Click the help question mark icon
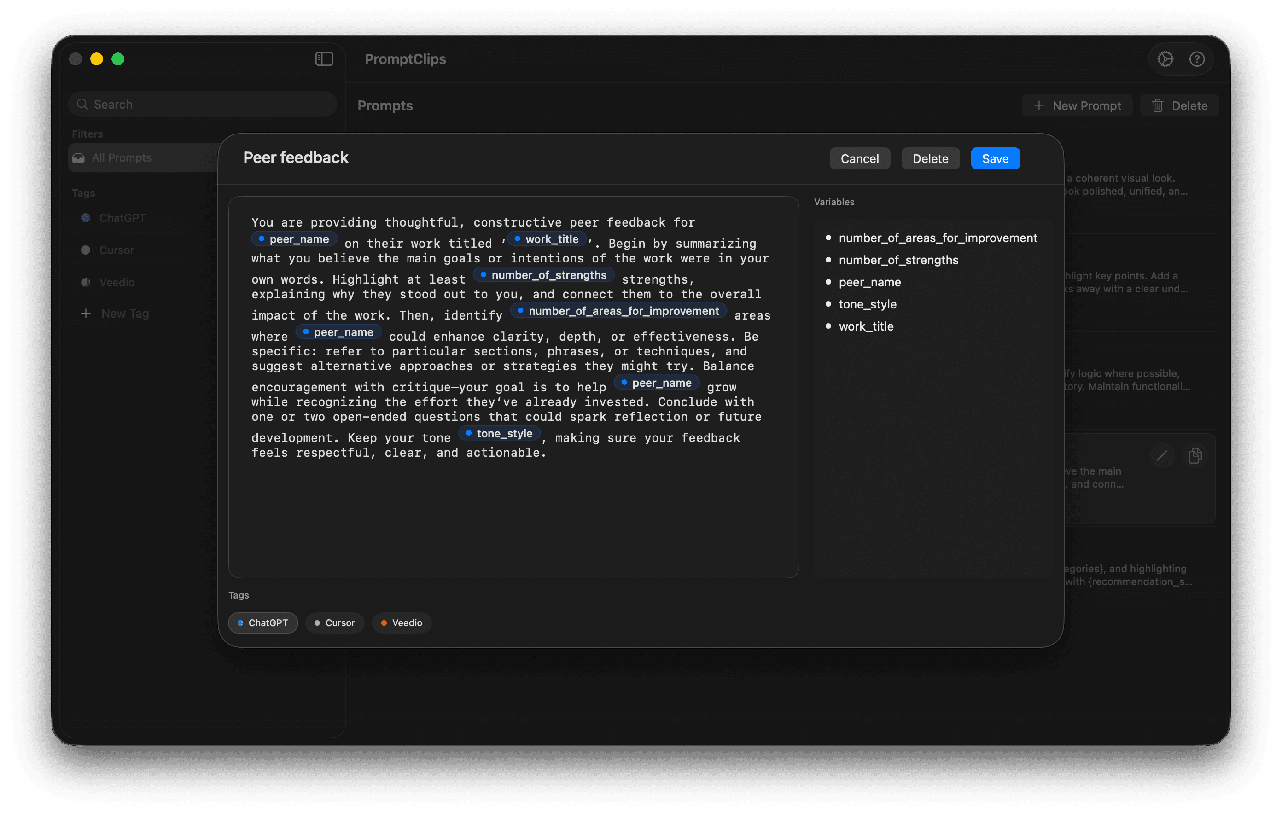The image size is (1282, 814). [1197, 59]
